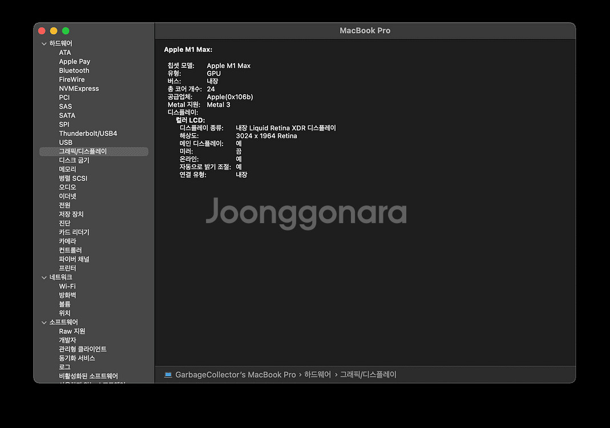This screenshot has width=610, height=428.
Task: Click the MacBook Pro window title
Action: 365,30
